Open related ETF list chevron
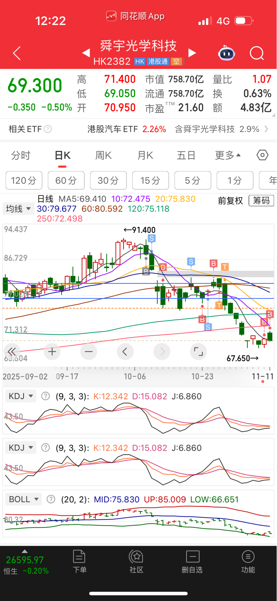The image size is (277, 601). pos(266,129)
